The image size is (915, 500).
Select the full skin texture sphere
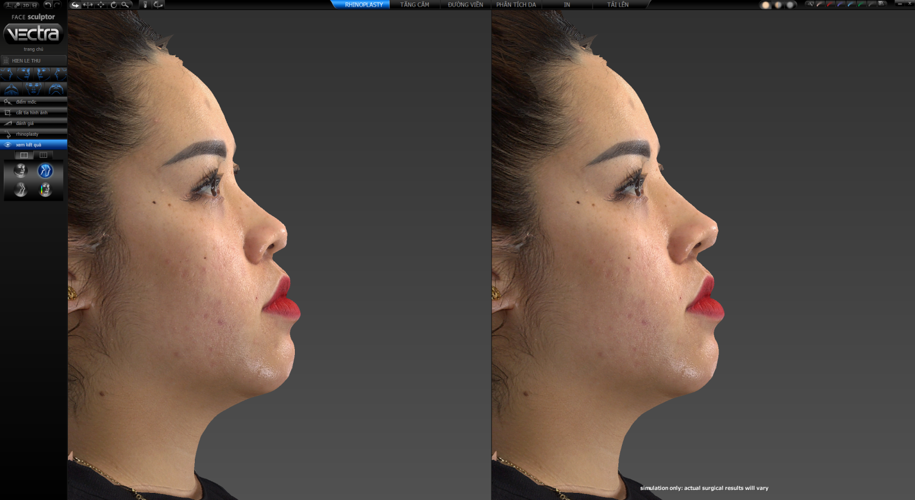(x=765, y=5)
